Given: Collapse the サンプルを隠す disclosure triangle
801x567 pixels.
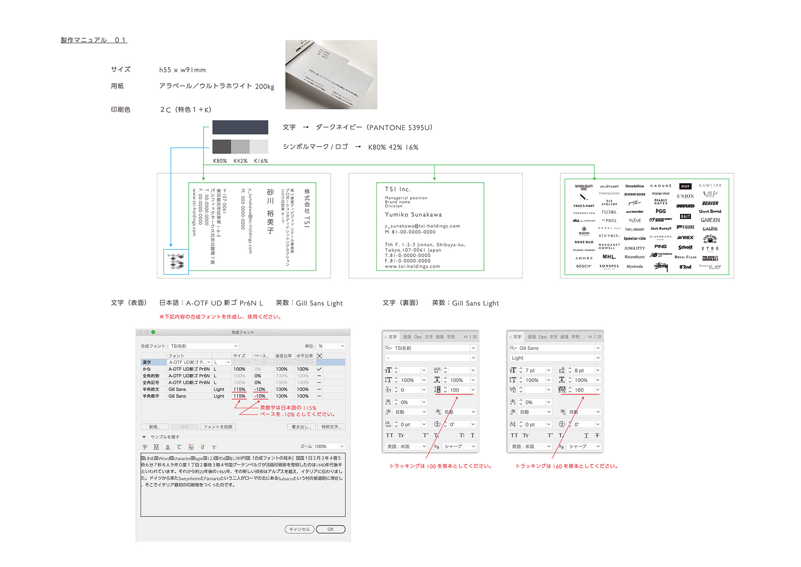Looking at the screenshot, I should tap(144, 437).
